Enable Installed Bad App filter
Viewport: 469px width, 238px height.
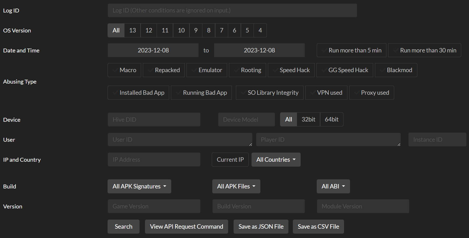click(x=138, y=93)
